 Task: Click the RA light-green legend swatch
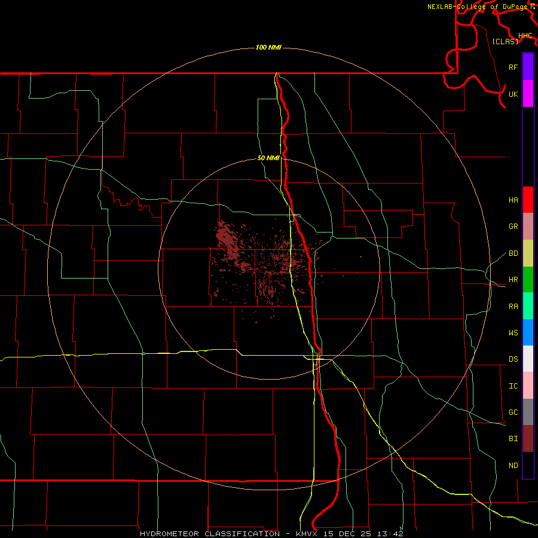(x=528, y=306)
